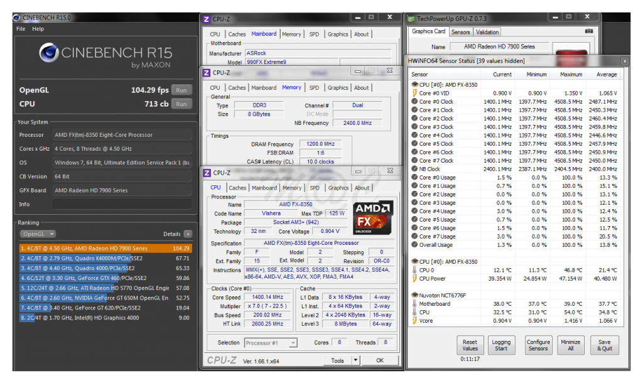Viewport: 643px width, 383px height.
Task: Click the GPU-Z title bar icon
Action: click(411, 19)
